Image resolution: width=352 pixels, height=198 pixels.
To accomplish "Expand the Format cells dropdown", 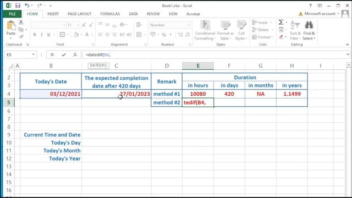I will click(x=272, y=37).
